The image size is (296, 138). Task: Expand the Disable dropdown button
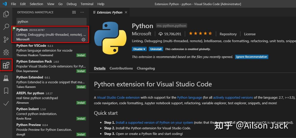[139, 49]
